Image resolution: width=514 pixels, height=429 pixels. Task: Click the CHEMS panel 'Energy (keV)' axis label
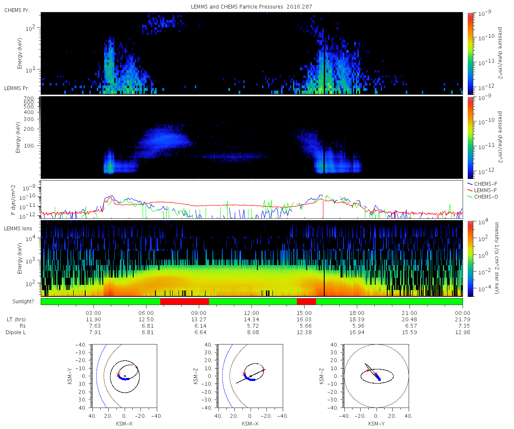coord(20,53)
